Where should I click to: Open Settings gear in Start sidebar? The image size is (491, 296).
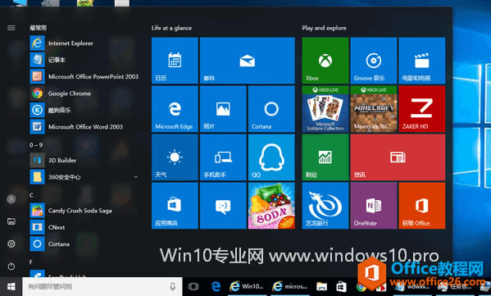point(11,244)
